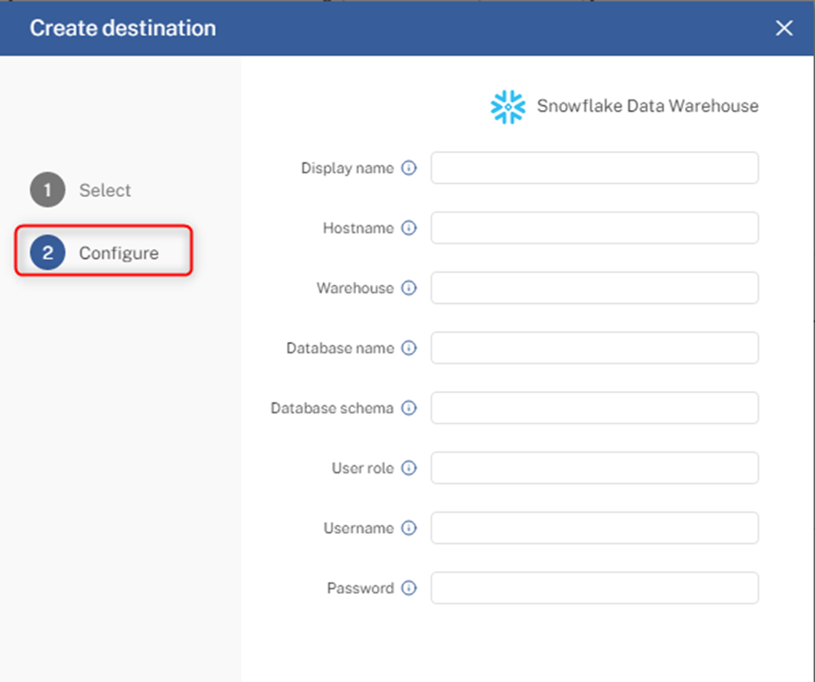Click the Database name info icon
This screenshot has width=815, height=682.
tap(409, 348)
